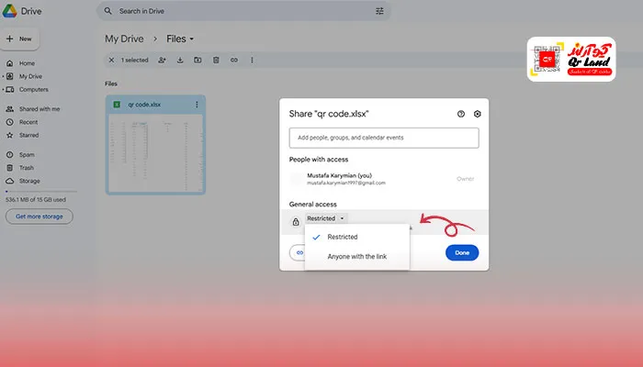643x367 pixels.
Task: Click the trash icon in selection toolbar
Action: 216,60
